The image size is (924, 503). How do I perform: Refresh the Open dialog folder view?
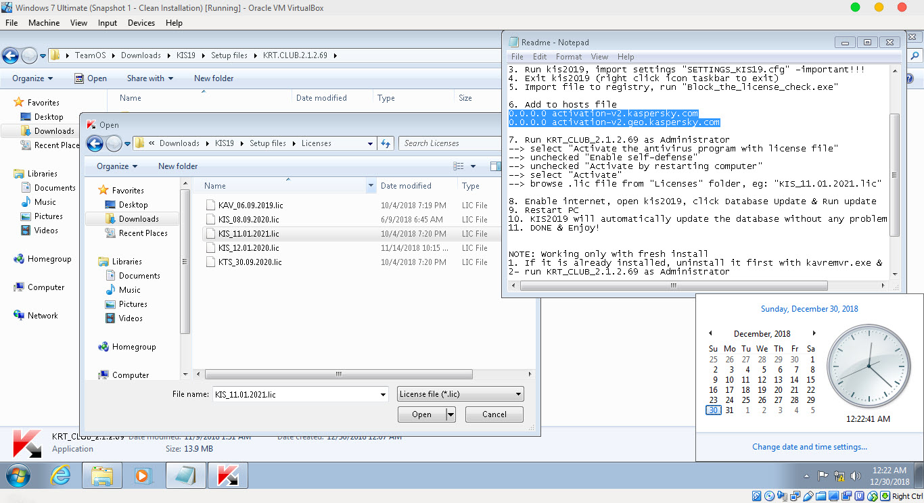pyautogui.click(x=386, y=143)
